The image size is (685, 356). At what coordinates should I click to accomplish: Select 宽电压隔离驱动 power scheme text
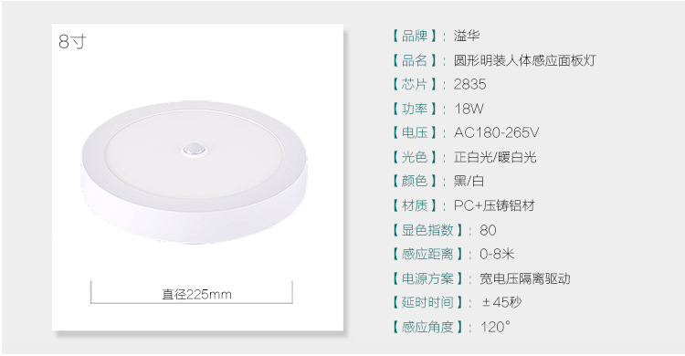point(525,278)
